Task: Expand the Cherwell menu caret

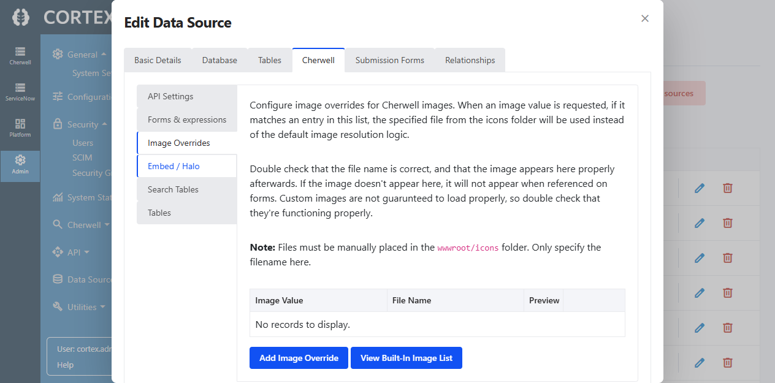Action: coord(107,224)
